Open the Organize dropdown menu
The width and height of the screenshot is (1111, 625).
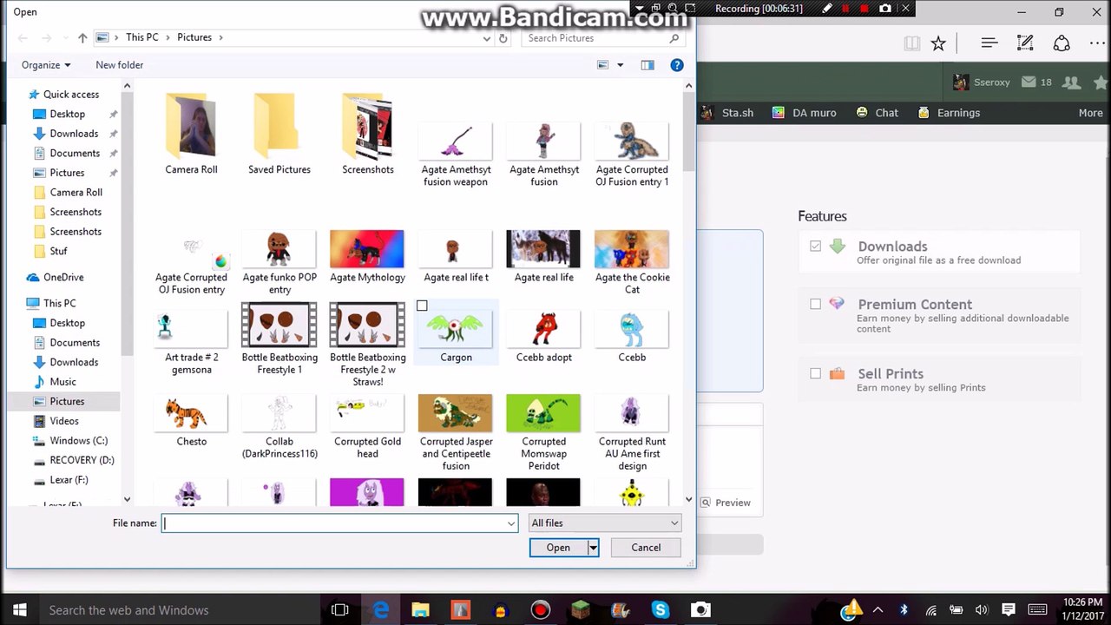pos(46,65)
